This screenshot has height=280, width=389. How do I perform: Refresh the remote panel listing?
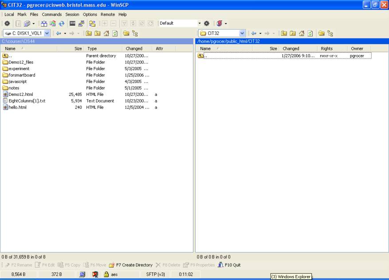pos(310,33)
